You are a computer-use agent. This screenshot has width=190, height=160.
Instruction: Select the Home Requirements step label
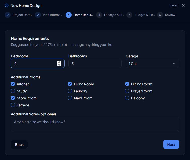pyautogui.click(x=83, y=15)
